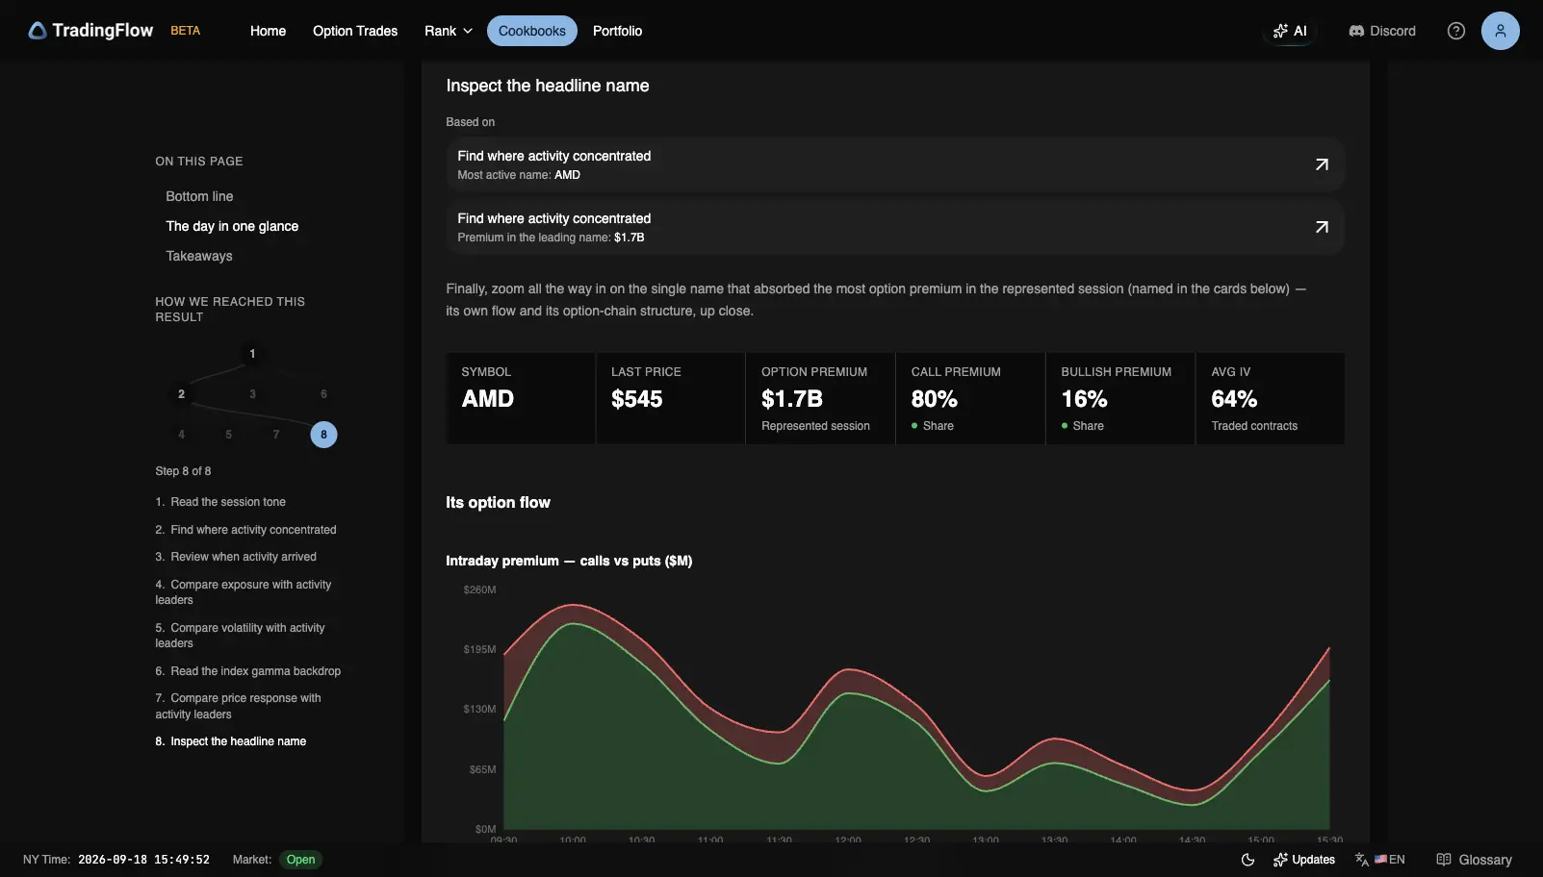
Task: Go to step 'Compare exposure with activity leaders'
Action: click(244, 592)
